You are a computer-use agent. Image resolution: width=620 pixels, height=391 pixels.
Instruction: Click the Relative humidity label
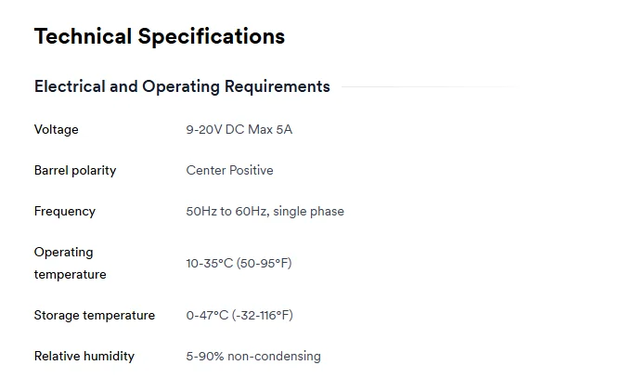(x=84, y=356)
